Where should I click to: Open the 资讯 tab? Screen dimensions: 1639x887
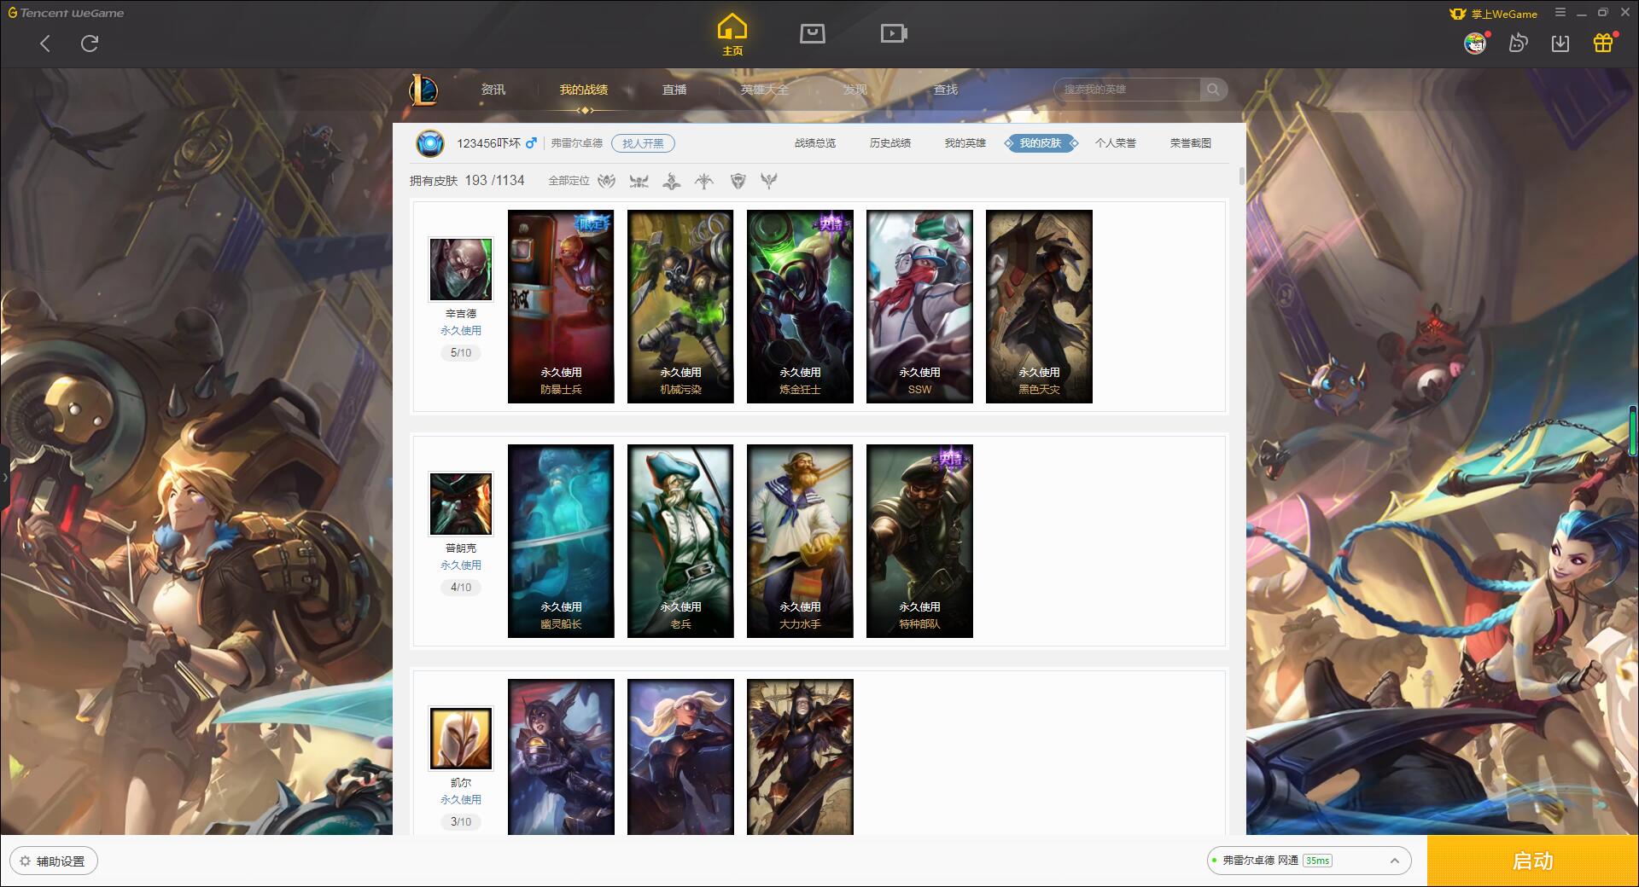493,90
